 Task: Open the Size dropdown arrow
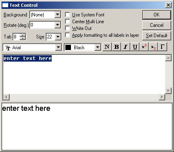pos(58,37)
